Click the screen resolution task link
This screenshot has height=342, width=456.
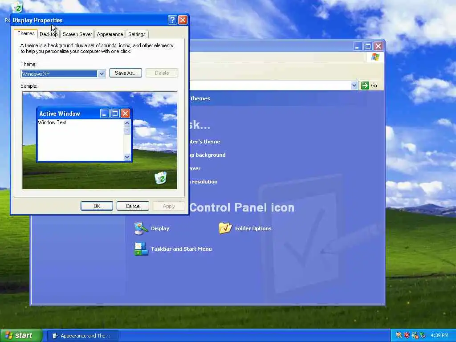tap(204, 182)
